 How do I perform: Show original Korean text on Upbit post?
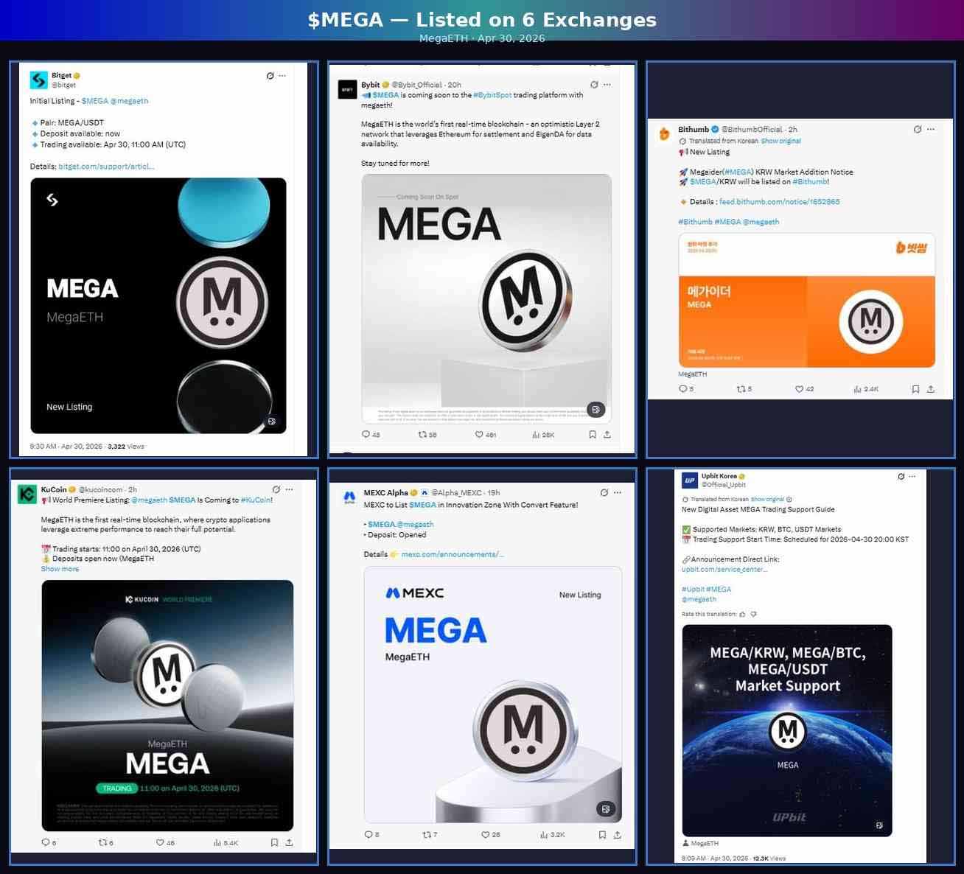(x=767, y=499)
